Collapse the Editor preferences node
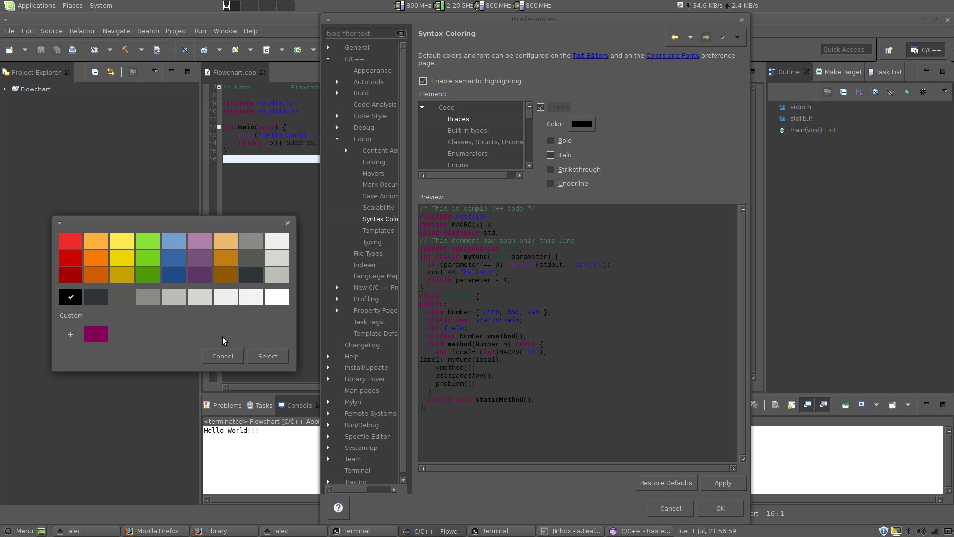This screenshot has width=954, height=537. click(337, 139)
